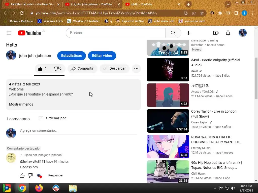Click hace 10 minutos comment timestamp
This screenshot has height=193, width=258.
point(57,162)
